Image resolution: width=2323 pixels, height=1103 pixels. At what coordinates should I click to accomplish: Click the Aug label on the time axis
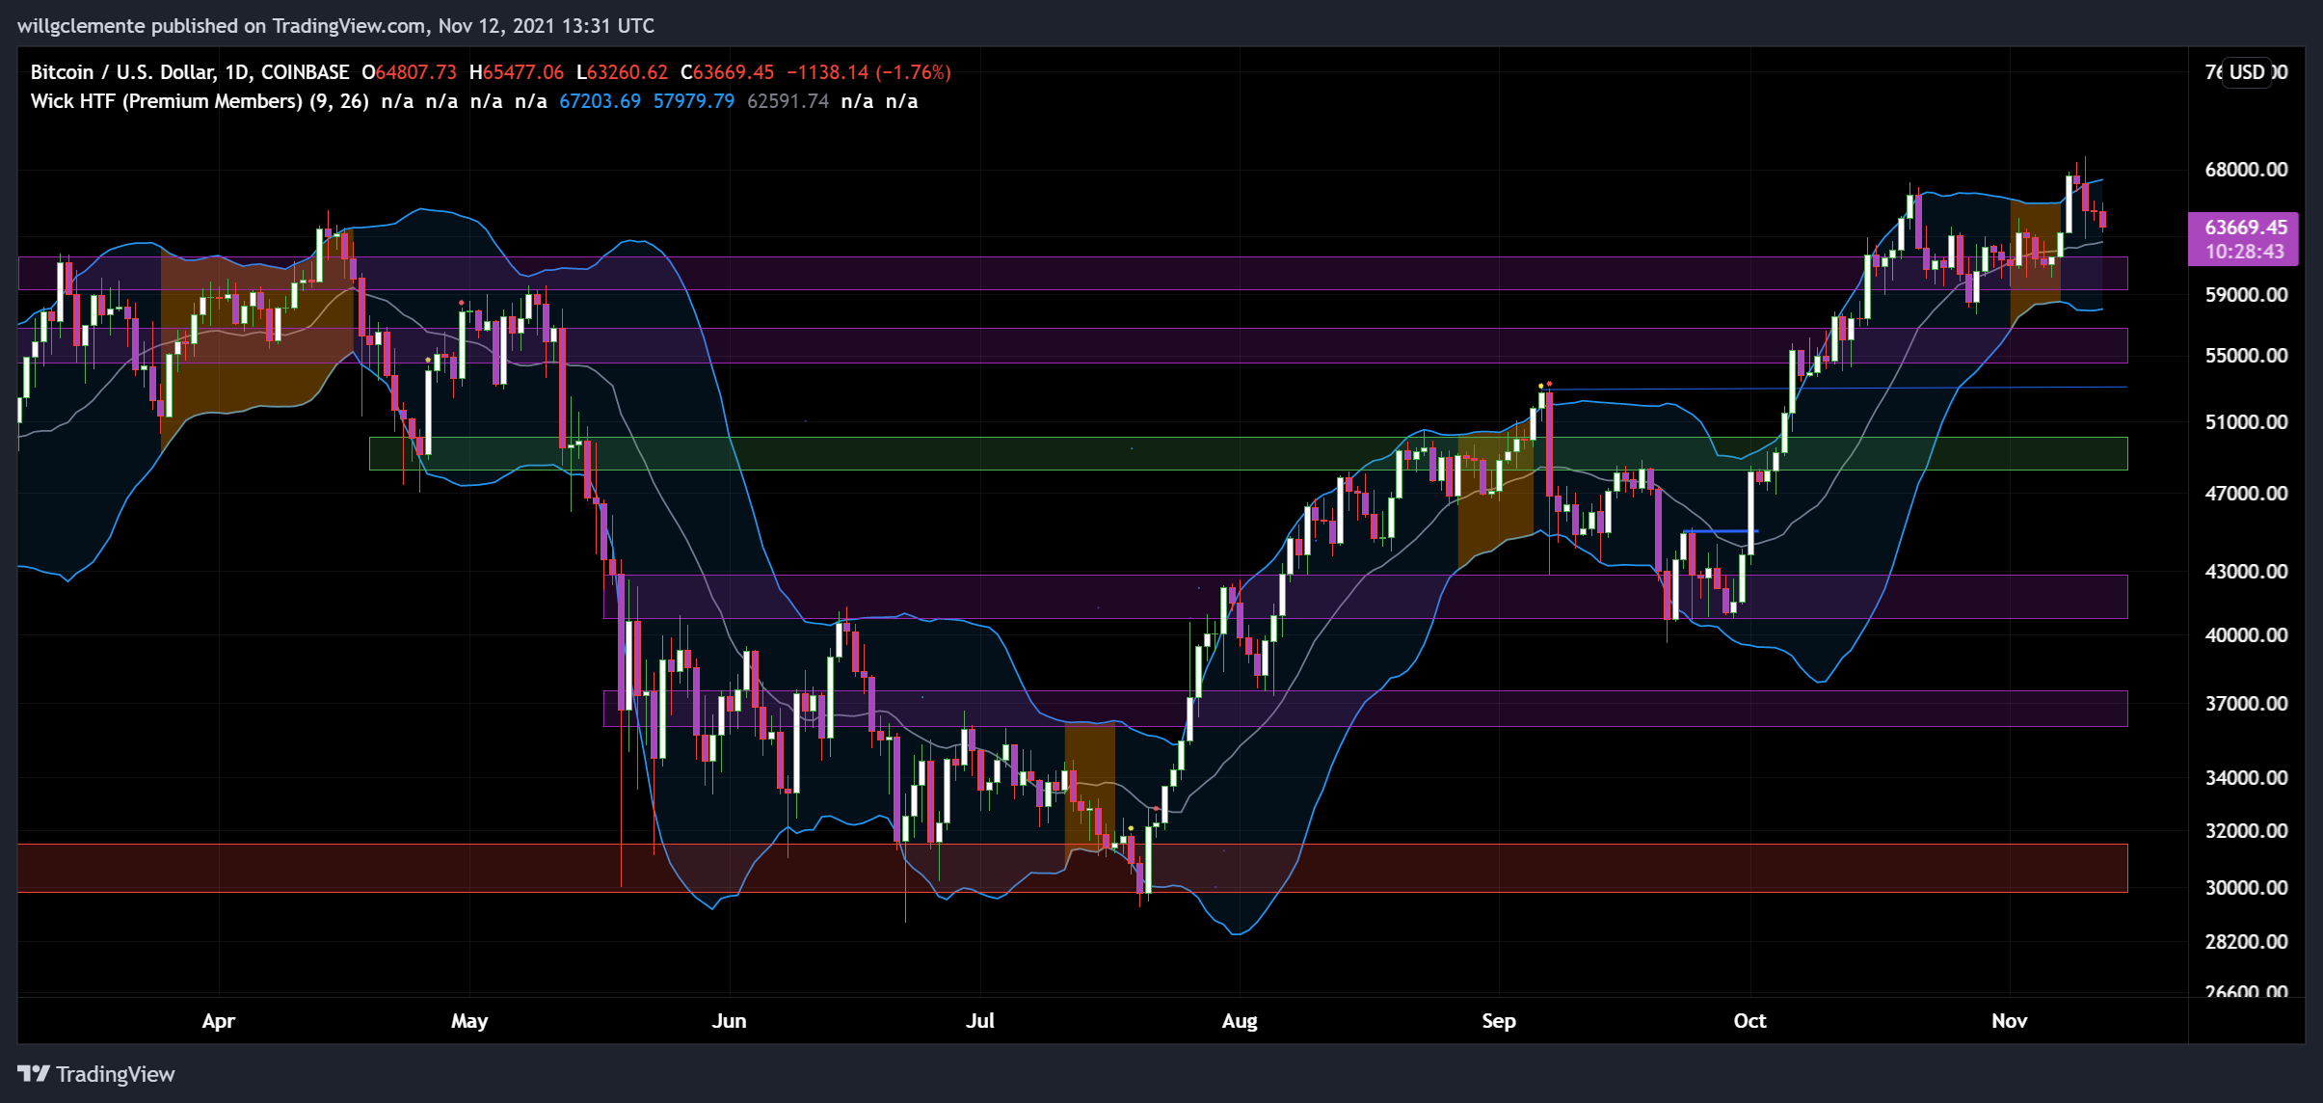tap(1239, 1020)
